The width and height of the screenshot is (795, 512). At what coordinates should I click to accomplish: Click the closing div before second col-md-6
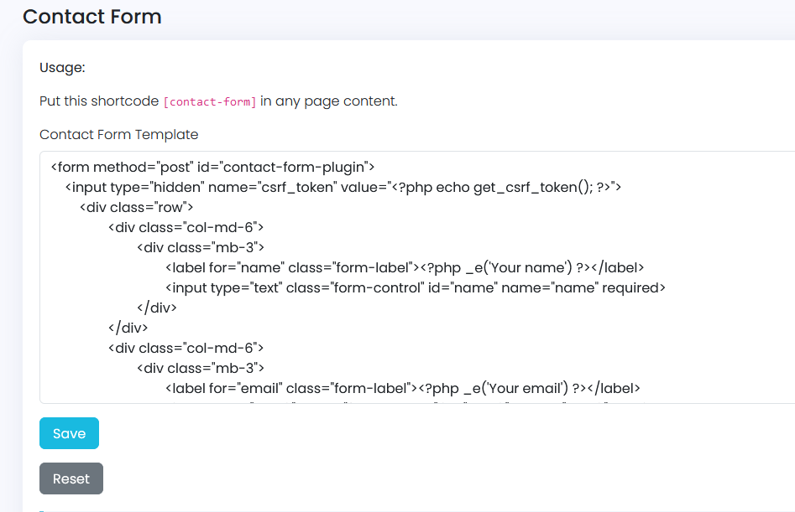[x=128, y=328]
